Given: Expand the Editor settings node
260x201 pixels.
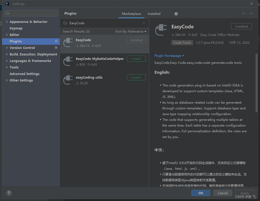Looking at the screenshot, I should tap(7, 35).
